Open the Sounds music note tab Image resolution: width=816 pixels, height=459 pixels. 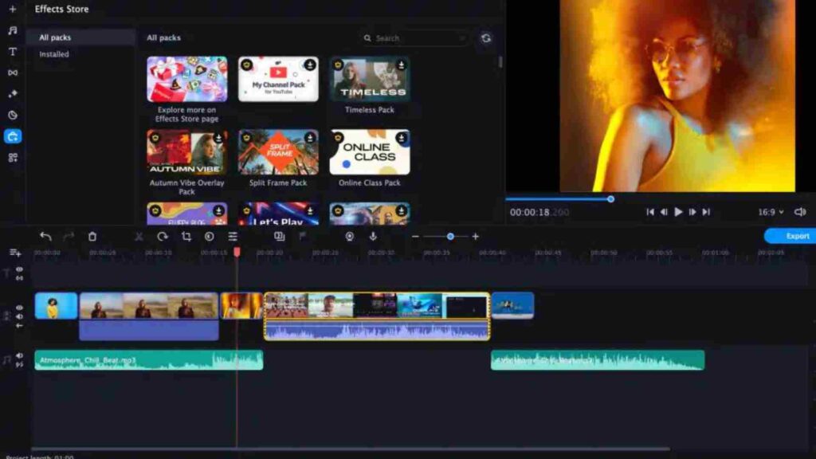[13, 30]
